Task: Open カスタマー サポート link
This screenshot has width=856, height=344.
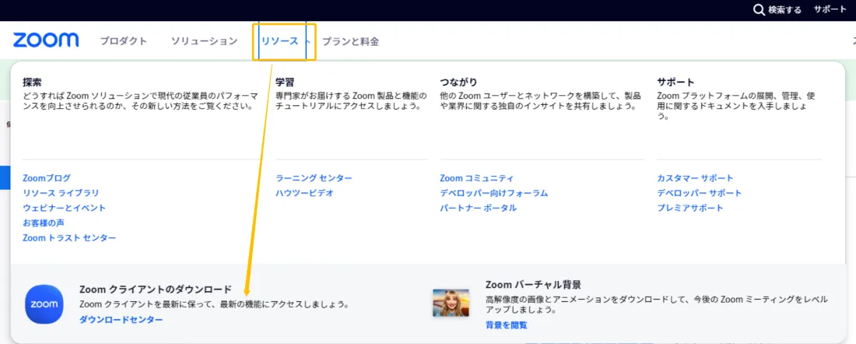Action: (696, 178)
